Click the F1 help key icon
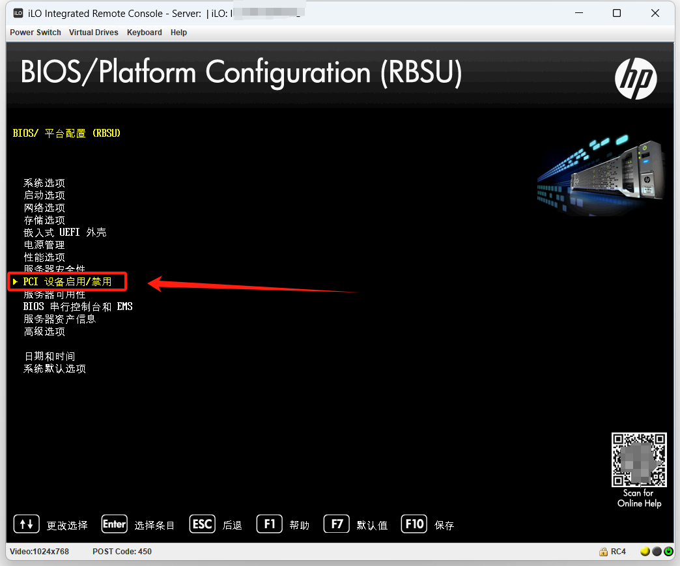 click(269, 524)
